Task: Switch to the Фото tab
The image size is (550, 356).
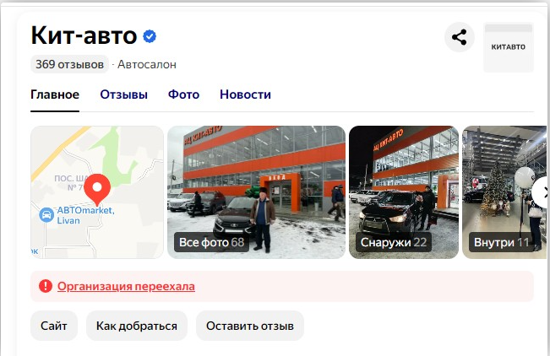Action: coord(183,94)
